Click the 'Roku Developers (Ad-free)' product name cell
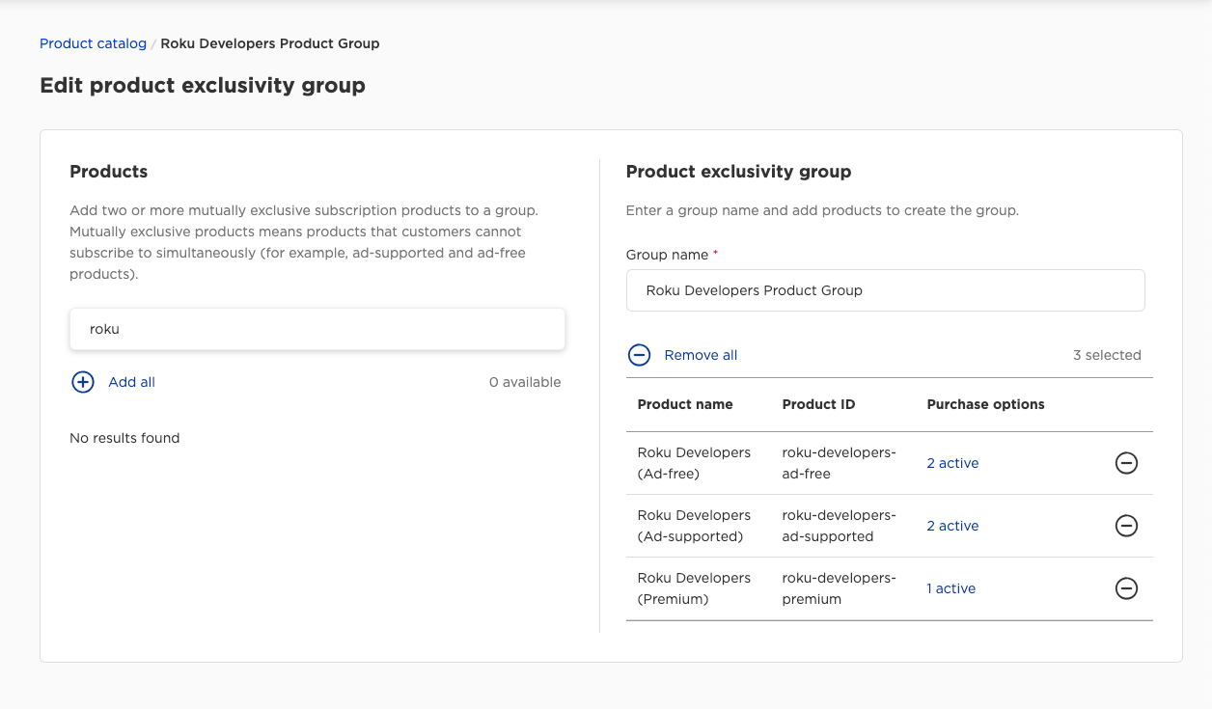 pyautogui.click(x=694, y=463)
